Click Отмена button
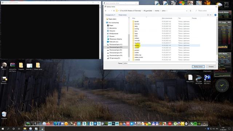This screenshot has width=233, height=131. [211, 67]
